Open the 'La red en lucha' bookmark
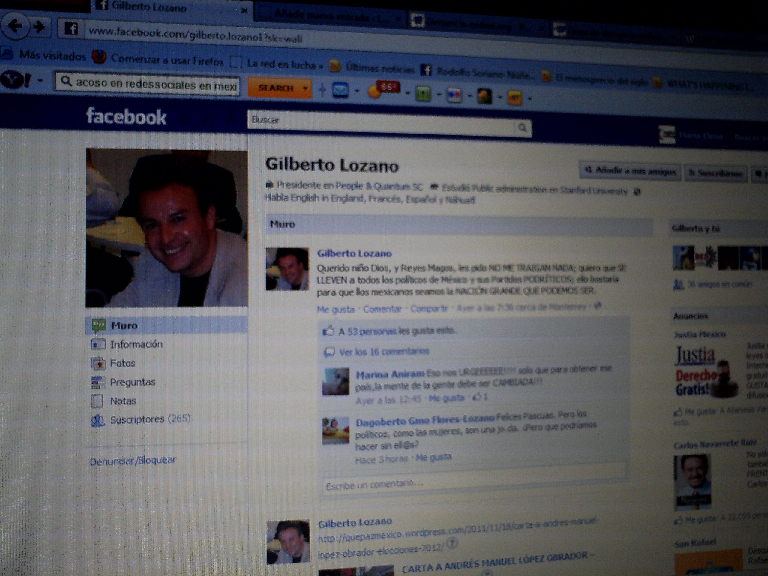The width and height of the screenshot is (768, 576). [278, 64]
